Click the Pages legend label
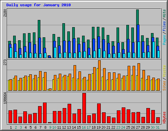The width and height of the screenshot is (168, 131). tap(164, 40)
